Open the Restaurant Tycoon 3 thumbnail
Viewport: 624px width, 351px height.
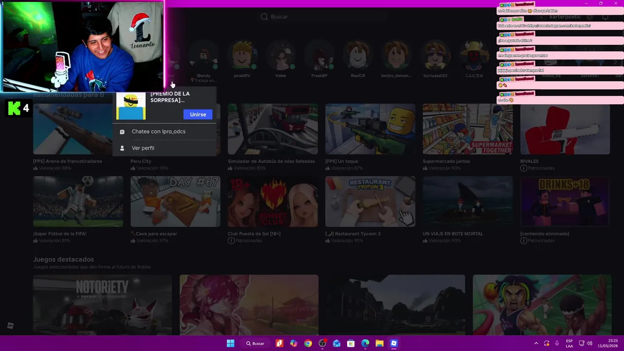coord(370,202)
